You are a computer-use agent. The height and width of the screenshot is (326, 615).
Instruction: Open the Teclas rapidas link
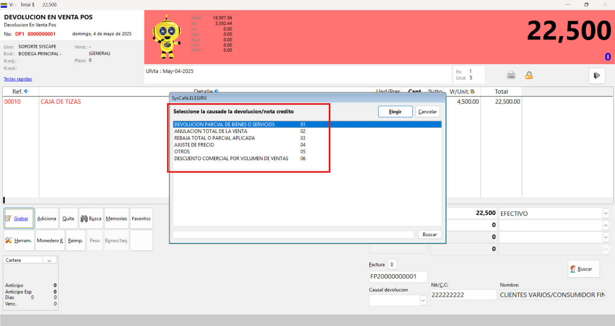click(18, 79)
